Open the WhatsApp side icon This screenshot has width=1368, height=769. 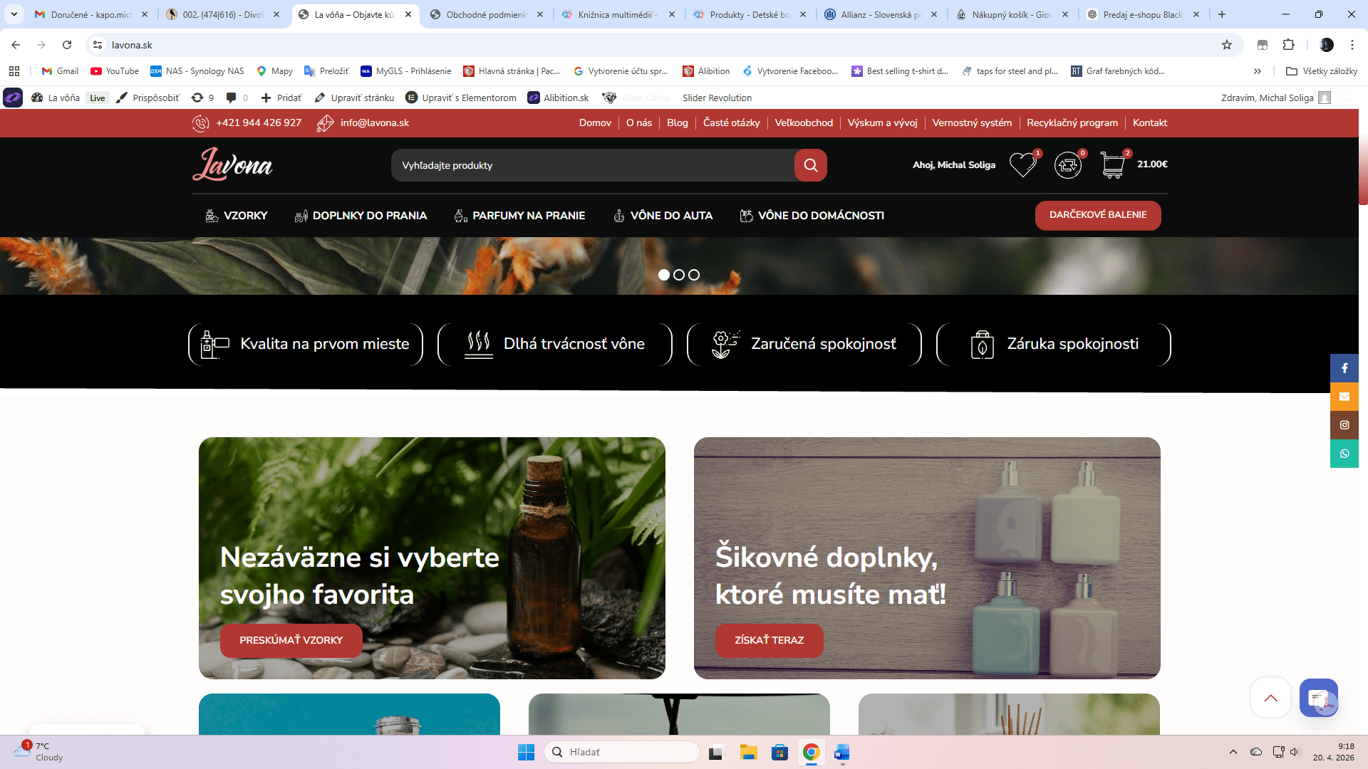tap(1344, 454)
